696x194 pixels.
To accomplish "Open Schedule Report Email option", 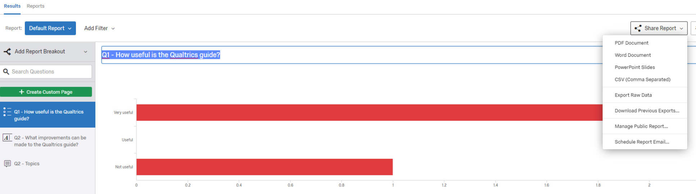I will point(642,142).
